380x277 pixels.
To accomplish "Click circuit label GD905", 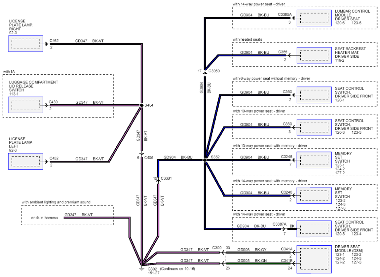I will 243,261.
